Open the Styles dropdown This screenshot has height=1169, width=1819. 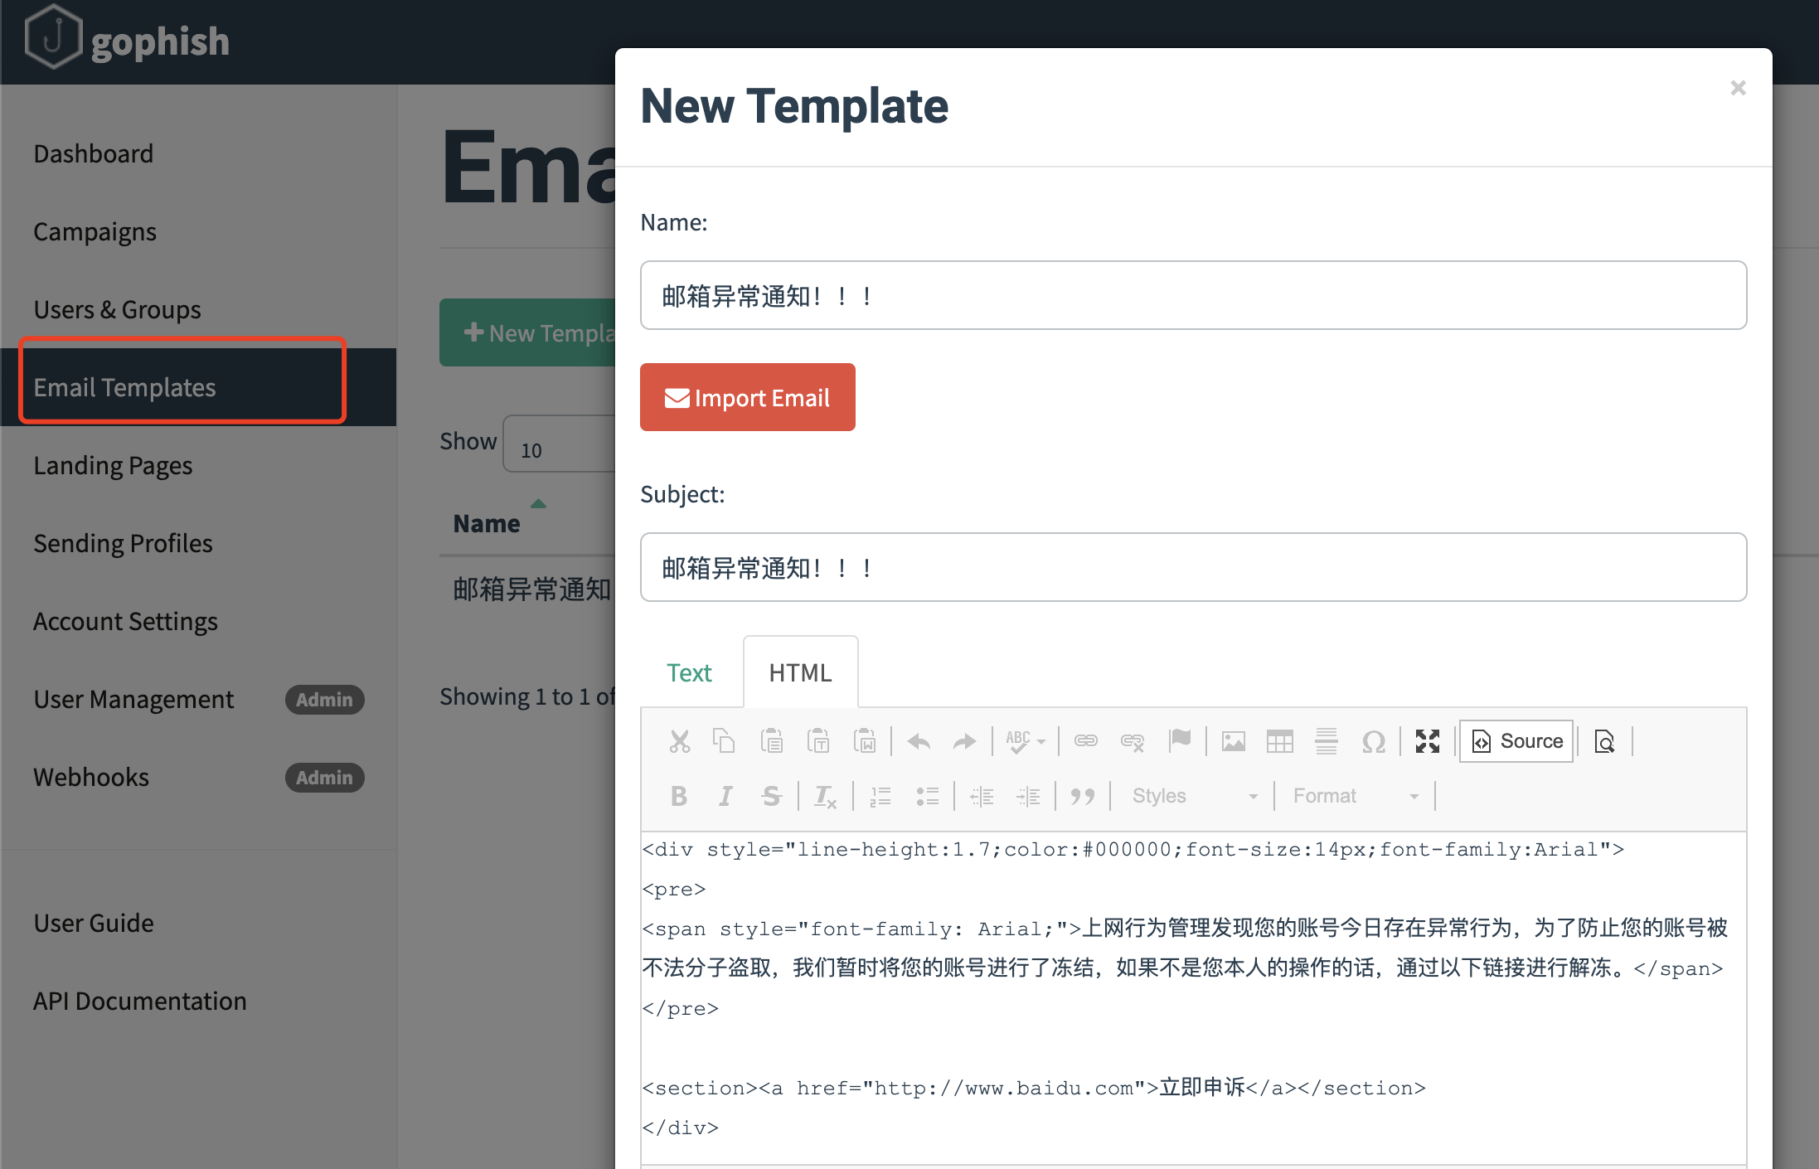click(x=1194, y=796)
